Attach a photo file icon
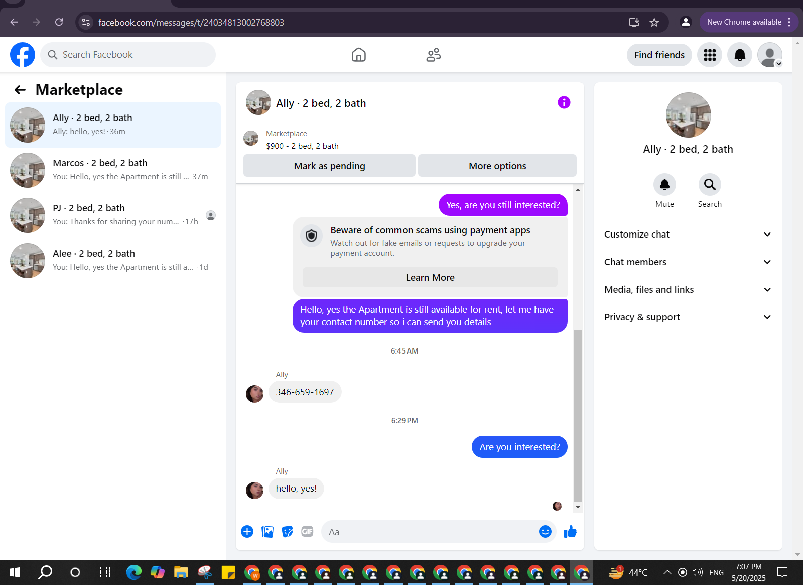The height and width of the screenshot is (585, 803). (267, 532)
